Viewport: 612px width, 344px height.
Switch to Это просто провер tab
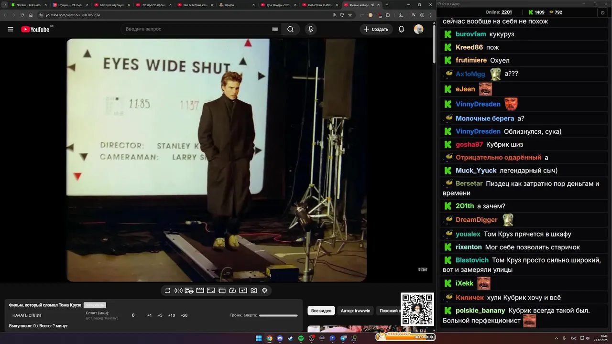tap(153, 5)
